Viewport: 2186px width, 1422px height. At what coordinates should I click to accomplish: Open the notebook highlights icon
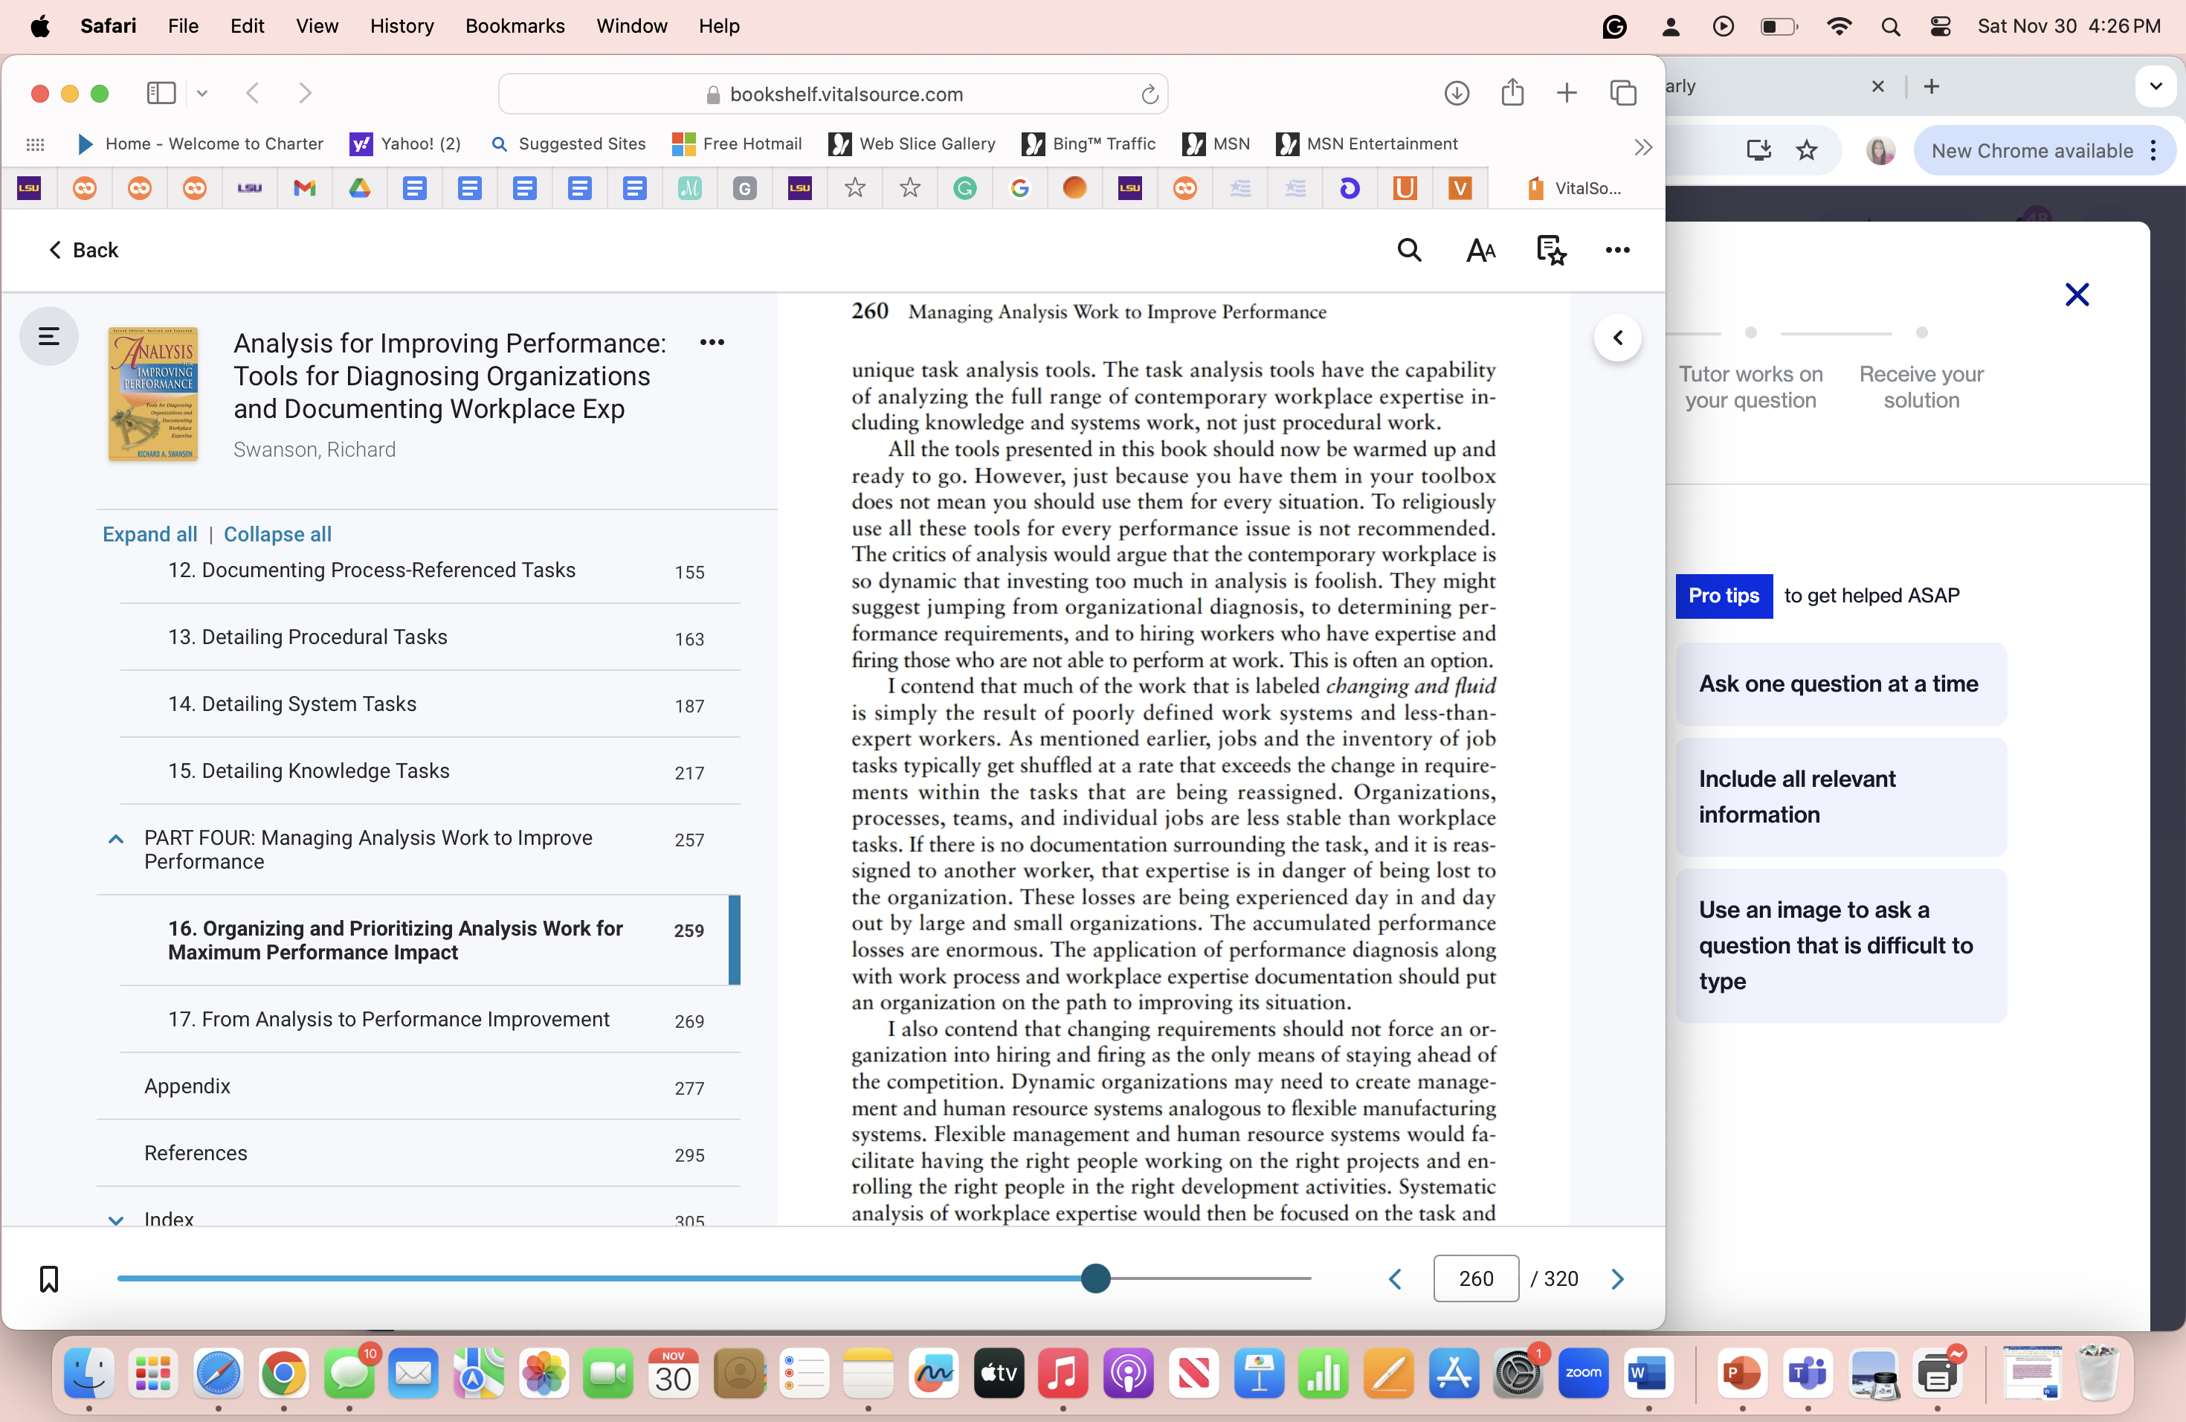click(1550, 250)
